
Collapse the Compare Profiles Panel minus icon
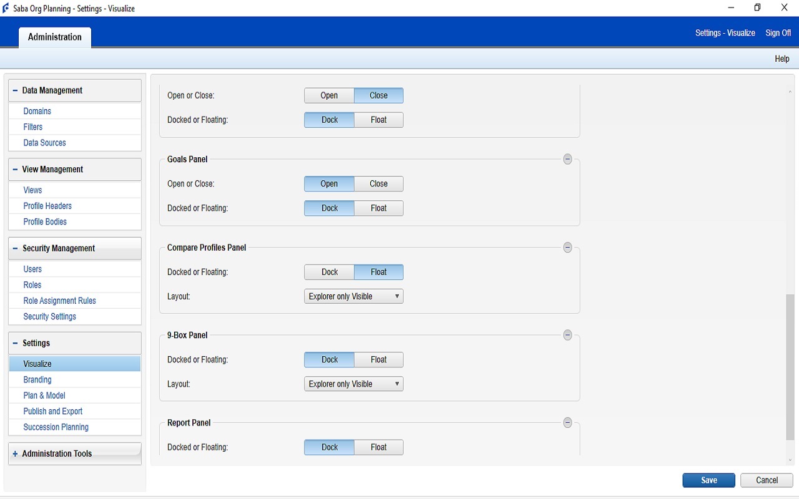pos(567,247)
